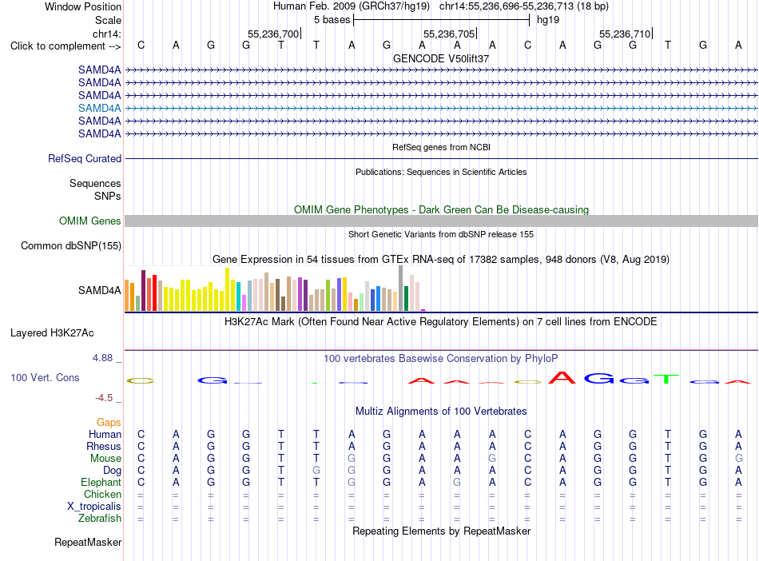Image resolution: width=759 pixels, height=561 pixels.
Task: Click the 55,236,705 ruler position
Action: [450, 34]
